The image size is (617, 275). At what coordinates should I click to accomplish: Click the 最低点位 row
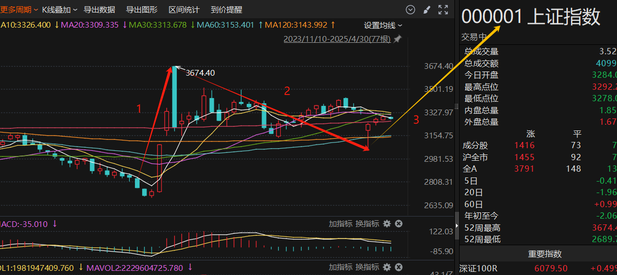coord(538,99)
